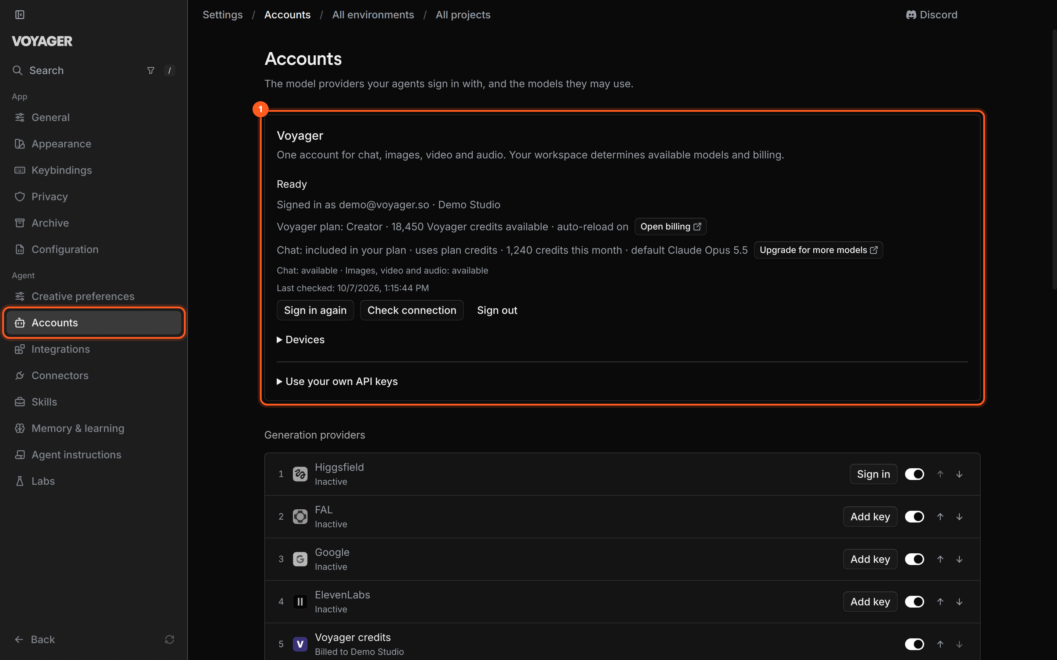Screen dimensions: 1057x660
Task: Expand the Devices section
Action: tap(301, 340)
